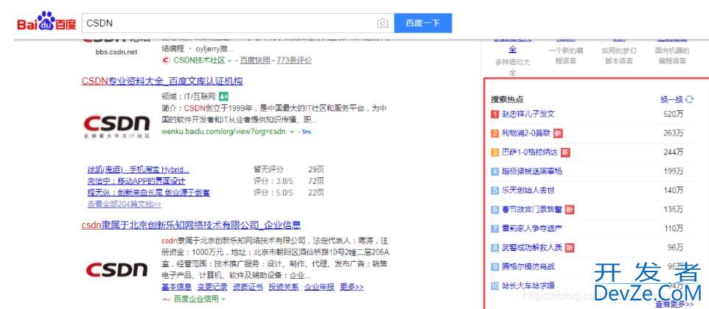Click 新 tag after 春节故宫门票售罄
The image size is (709, 309).
pos(570,210)
